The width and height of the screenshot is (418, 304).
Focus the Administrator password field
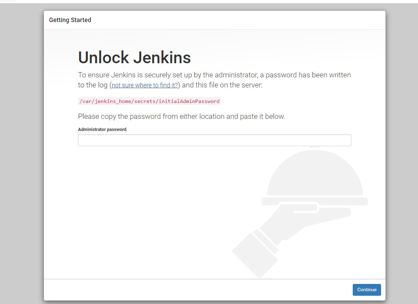point(214,140)
